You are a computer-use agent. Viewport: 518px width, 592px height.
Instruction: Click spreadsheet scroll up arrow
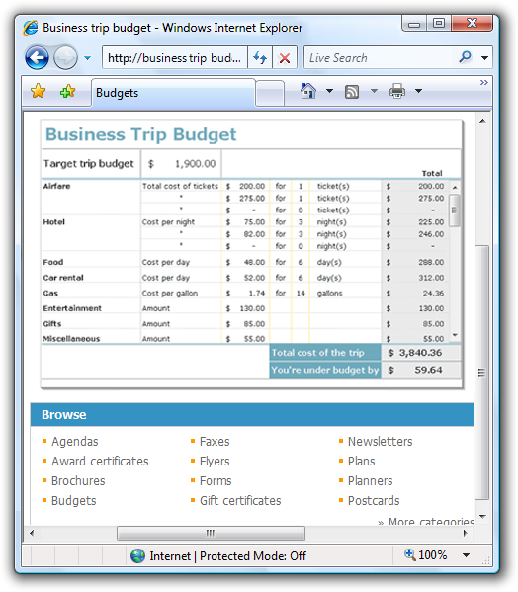point(455,187)
